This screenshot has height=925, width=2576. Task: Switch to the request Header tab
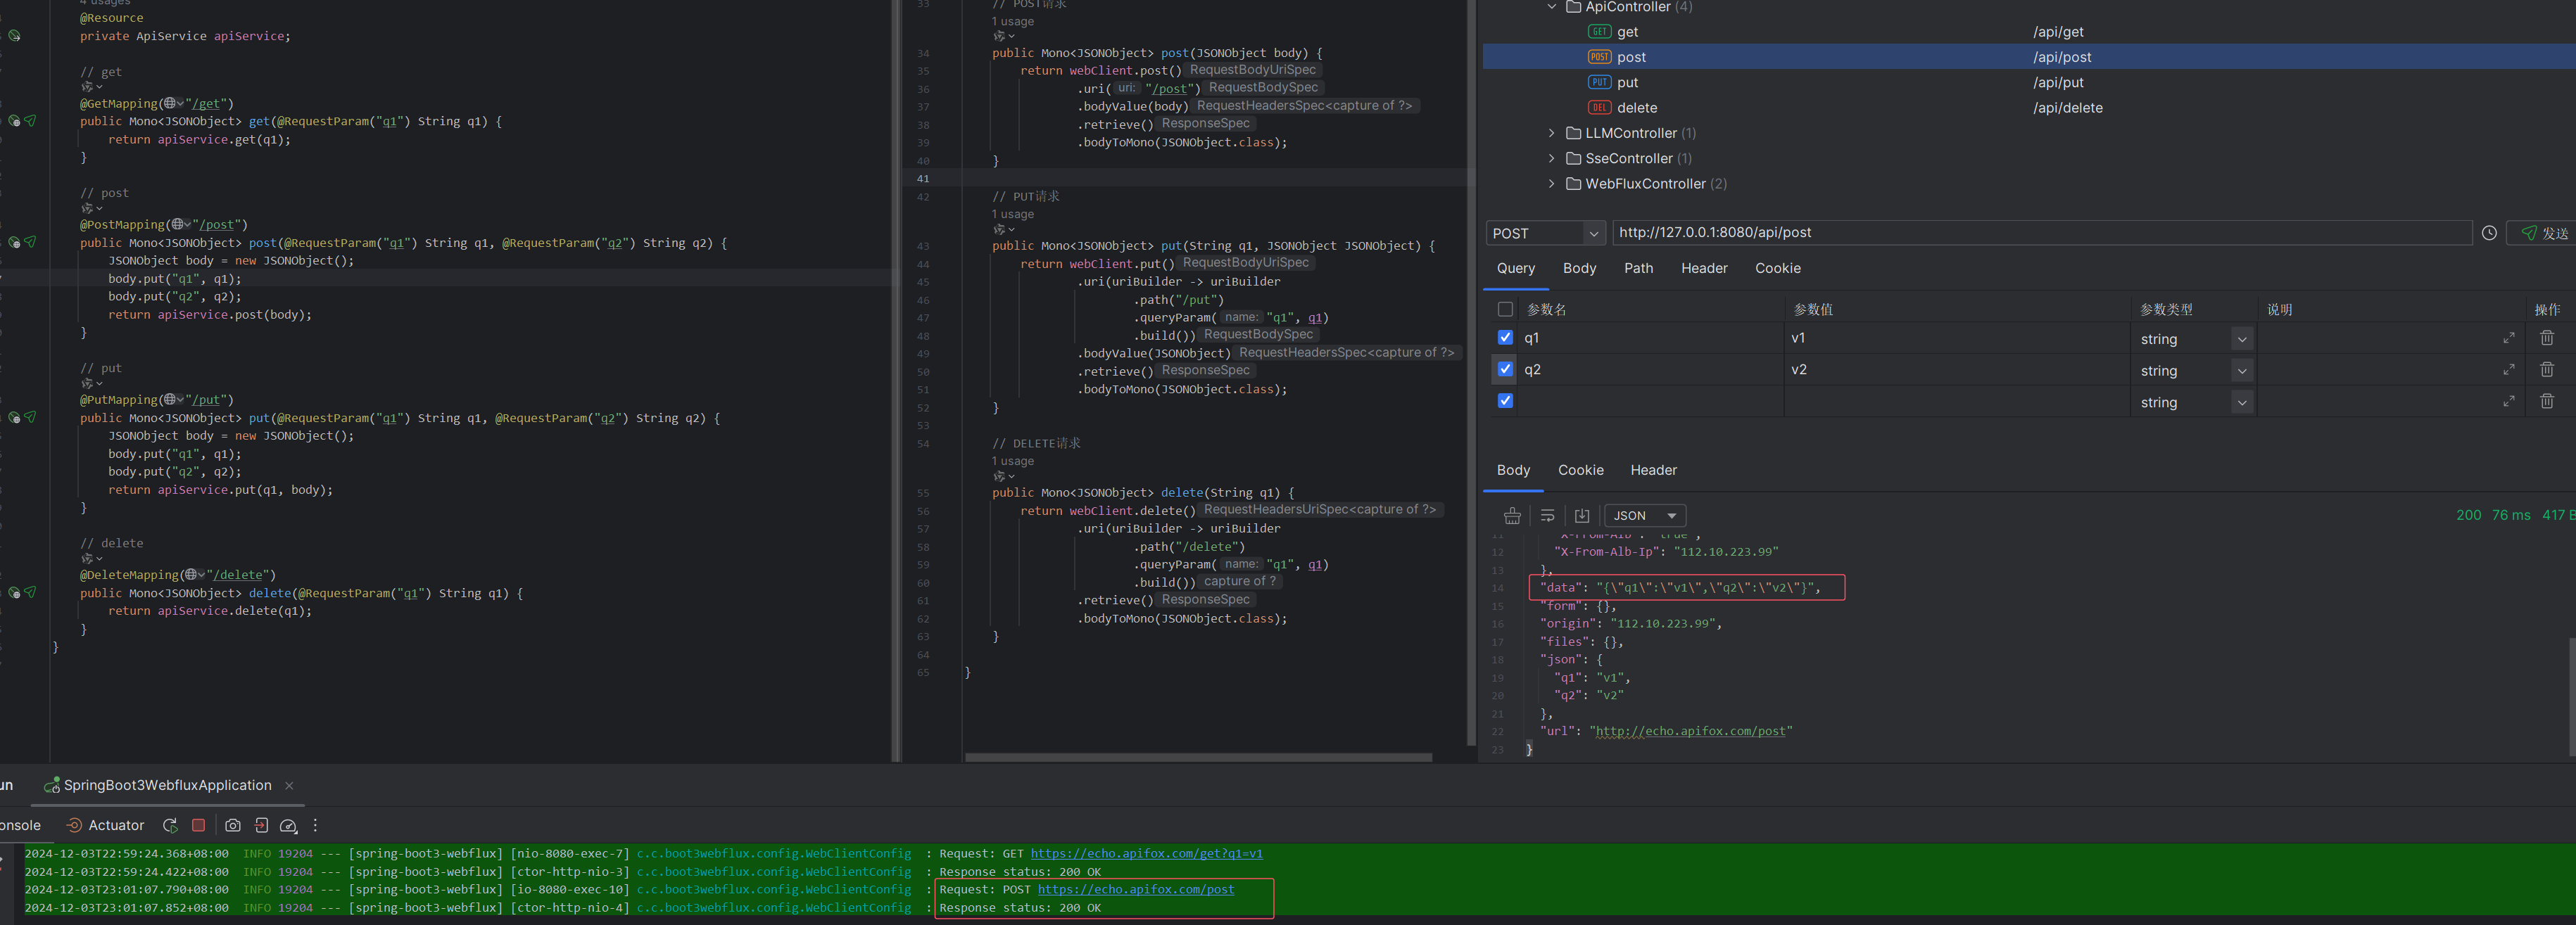click(x=1704, y=268)
